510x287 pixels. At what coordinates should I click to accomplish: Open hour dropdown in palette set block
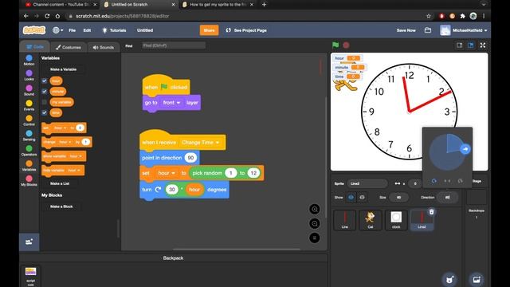(x=61, y=128)
